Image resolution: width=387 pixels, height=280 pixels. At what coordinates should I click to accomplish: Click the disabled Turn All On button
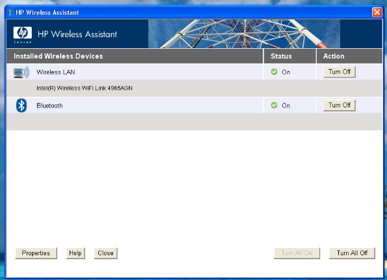click(x=297, y=253)
